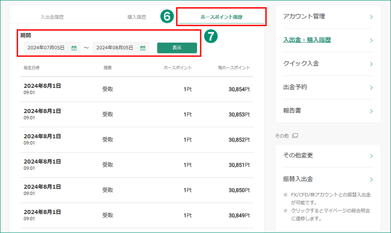Click 受取 in the 30,853Pt row
391x233 pixels.
tap(108, 114)
